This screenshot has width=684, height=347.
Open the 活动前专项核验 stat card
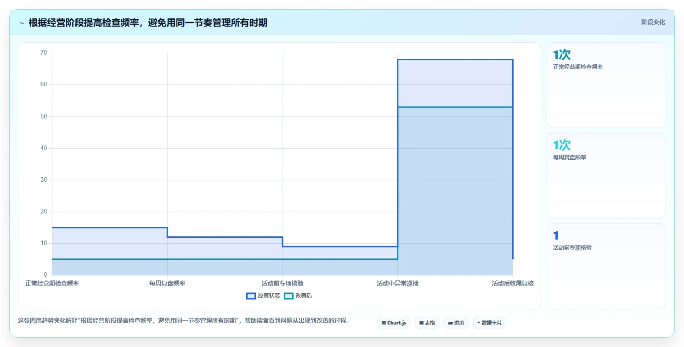pos(606,266)
